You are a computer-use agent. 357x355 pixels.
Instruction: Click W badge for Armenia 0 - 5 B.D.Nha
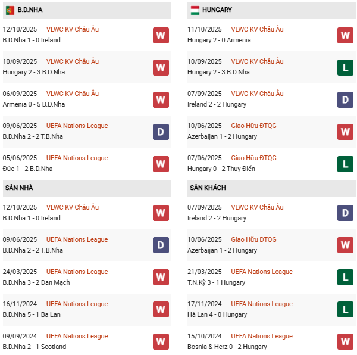point(161,99)
